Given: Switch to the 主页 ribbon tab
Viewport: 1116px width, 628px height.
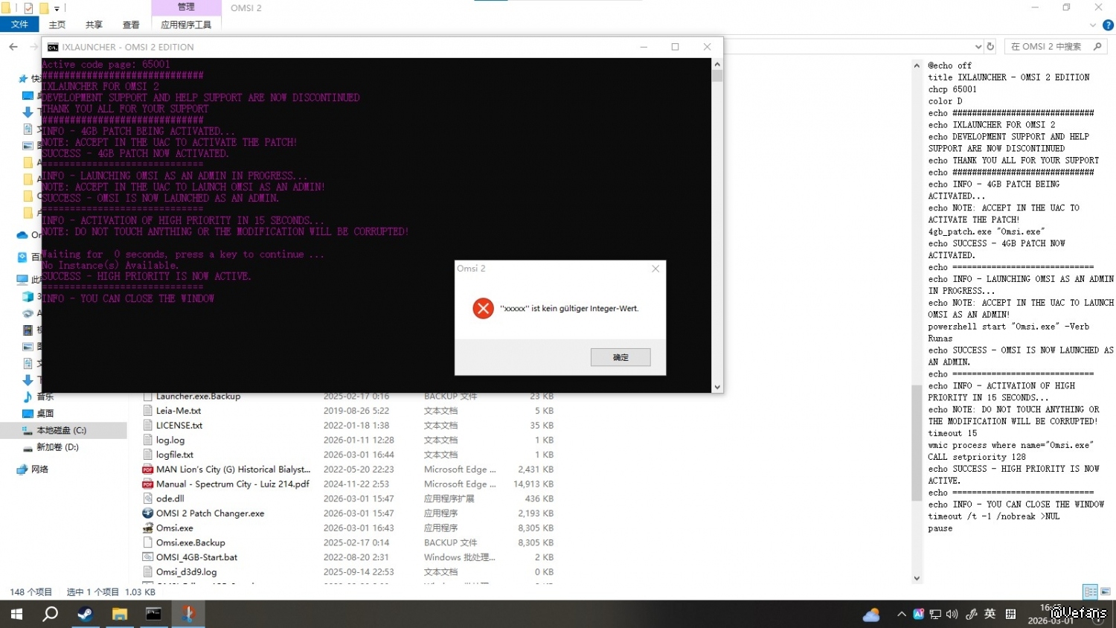Looking at the screenshot, I should [x=57, y=25].
